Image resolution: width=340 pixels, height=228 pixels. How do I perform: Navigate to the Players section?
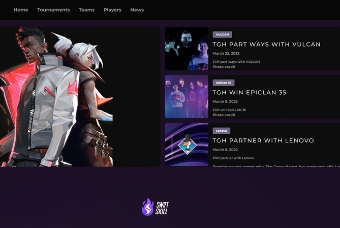112,10
